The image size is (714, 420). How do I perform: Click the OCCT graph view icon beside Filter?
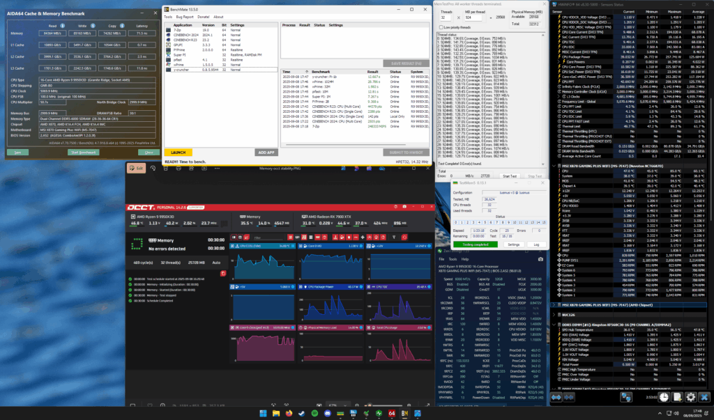coord(247,237)
